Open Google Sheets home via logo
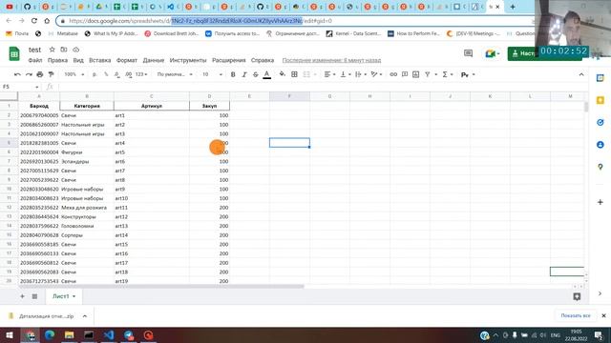Viewport: 611px width, 343px height. pyautogui.click(x=14, y=53)
